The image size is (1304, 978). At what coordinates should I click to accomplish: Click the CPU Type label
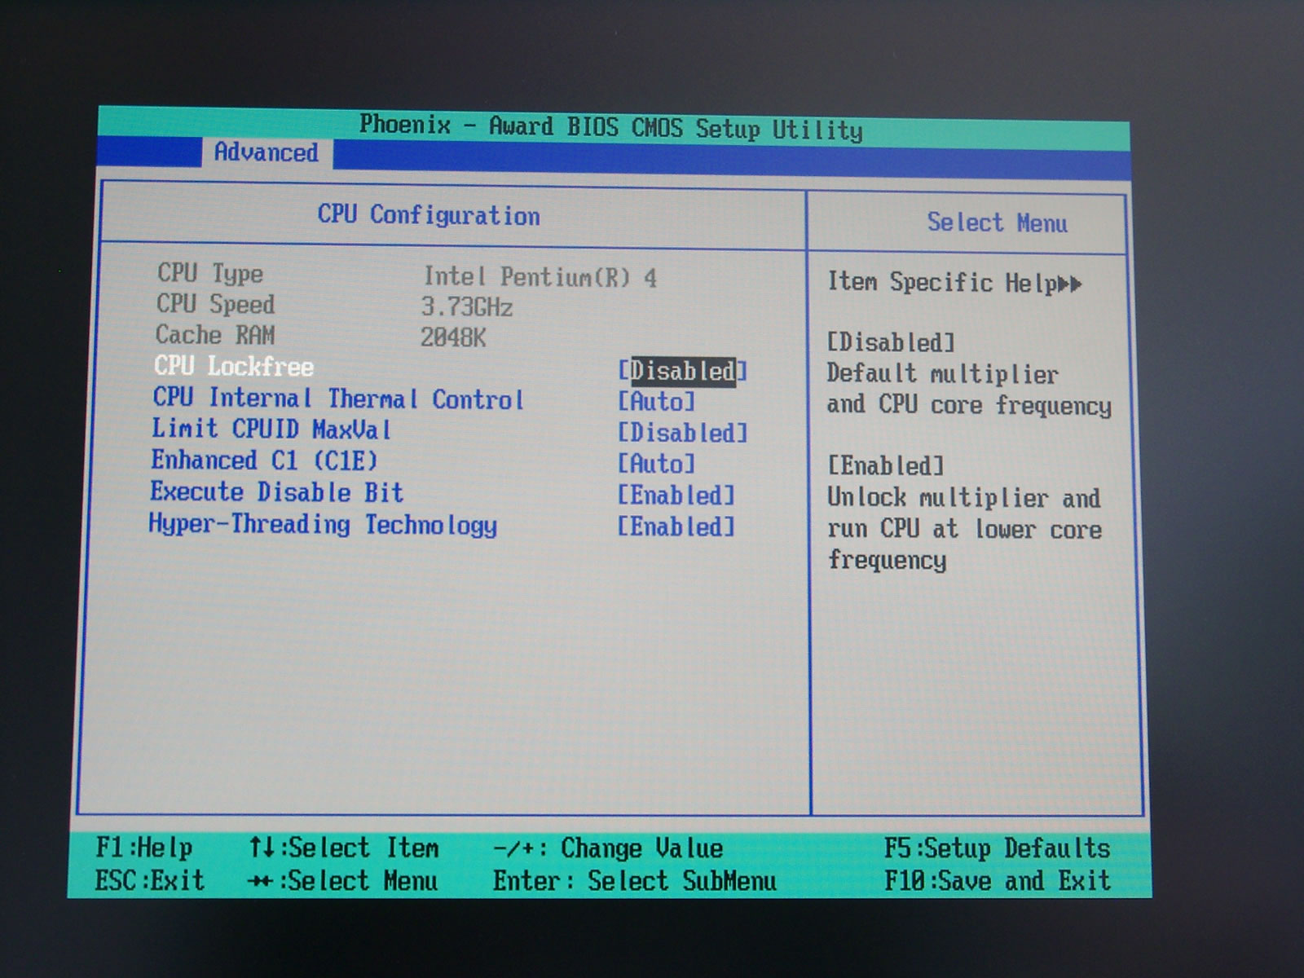[x=210, y=273]
